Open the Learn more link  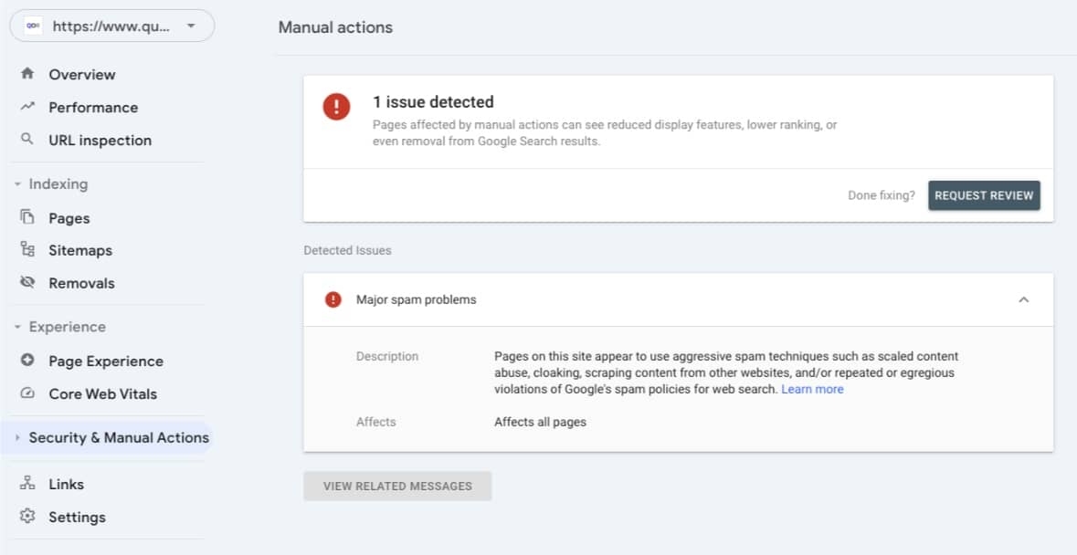pos(812,389)
